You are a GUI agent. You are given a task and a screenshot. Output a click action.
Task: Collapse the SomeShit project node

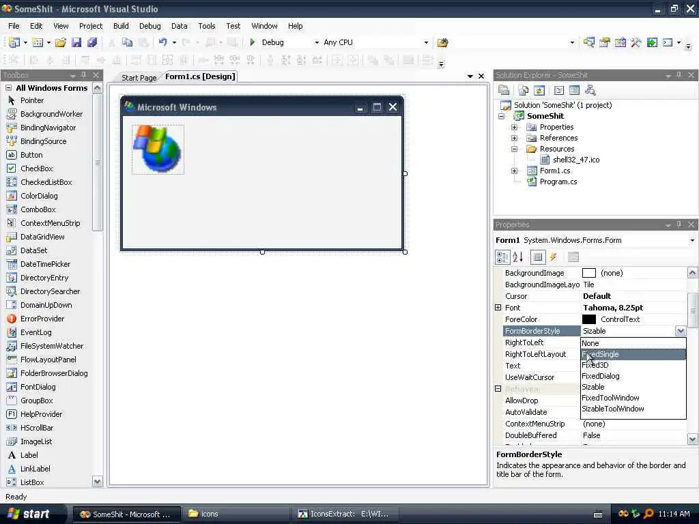501,116
